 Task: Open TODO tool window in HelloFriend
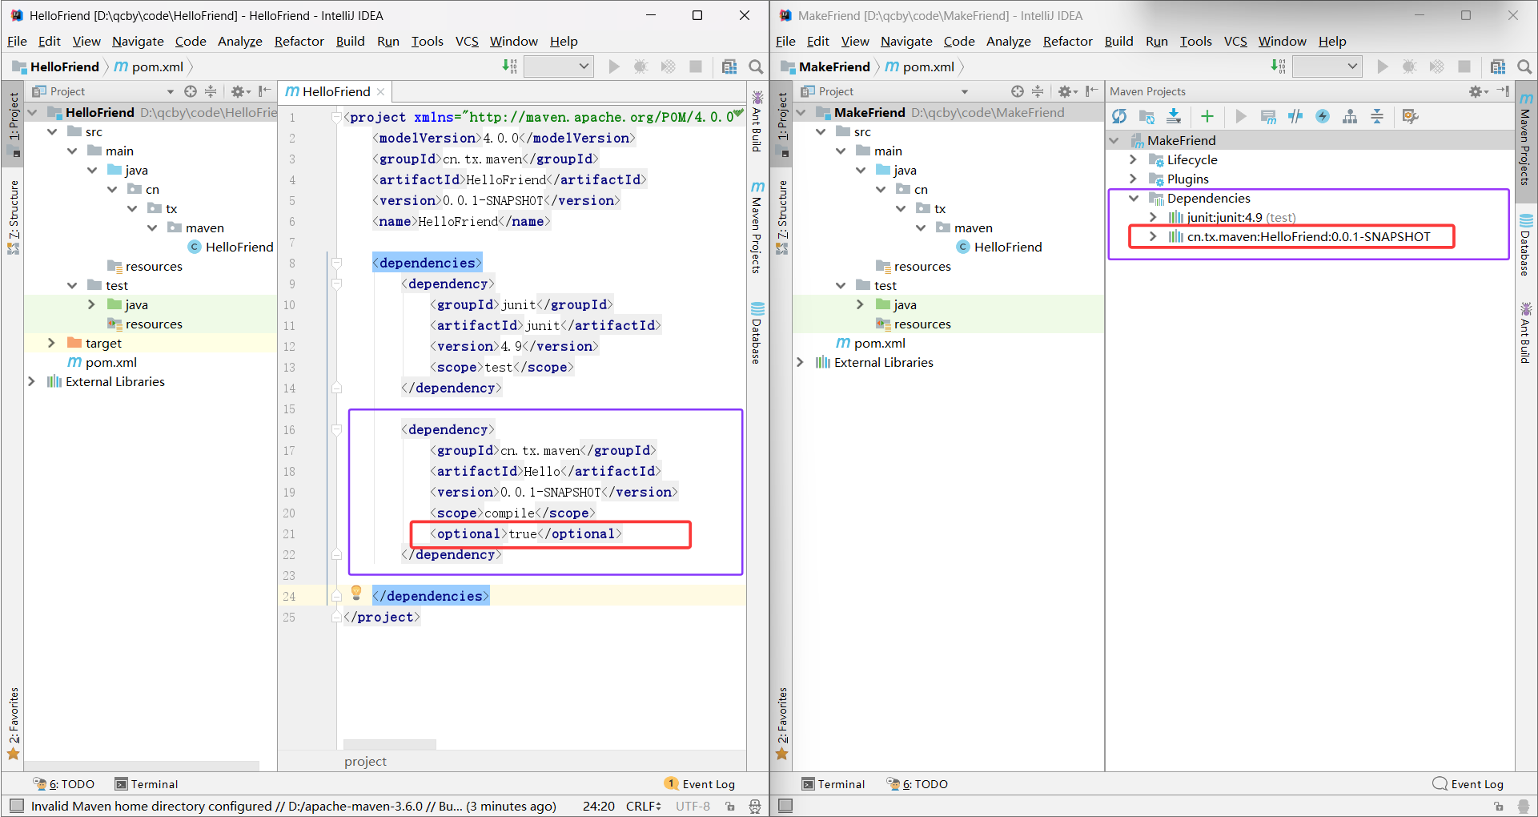pyautogui.click(x=64, y=784)
